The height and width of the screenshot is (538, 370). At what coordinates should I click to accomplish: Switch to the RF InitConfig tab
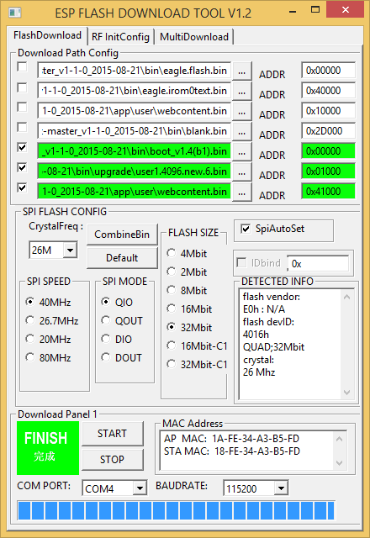pyautogui.click(x=120, y=37)
